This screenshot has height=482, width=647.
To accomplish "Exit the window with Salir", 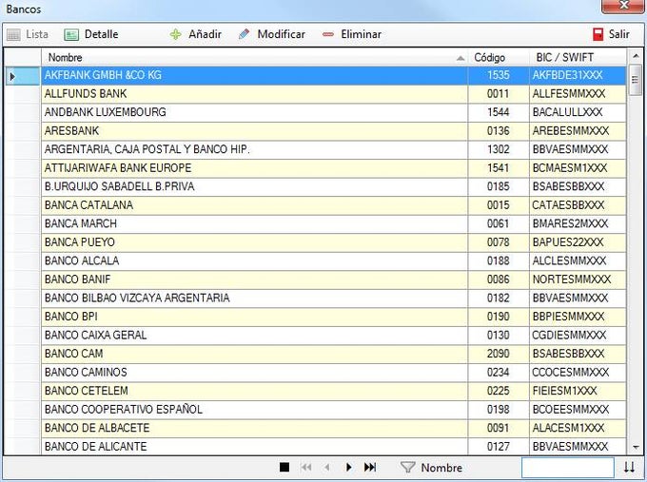I will tap(611, 34).
